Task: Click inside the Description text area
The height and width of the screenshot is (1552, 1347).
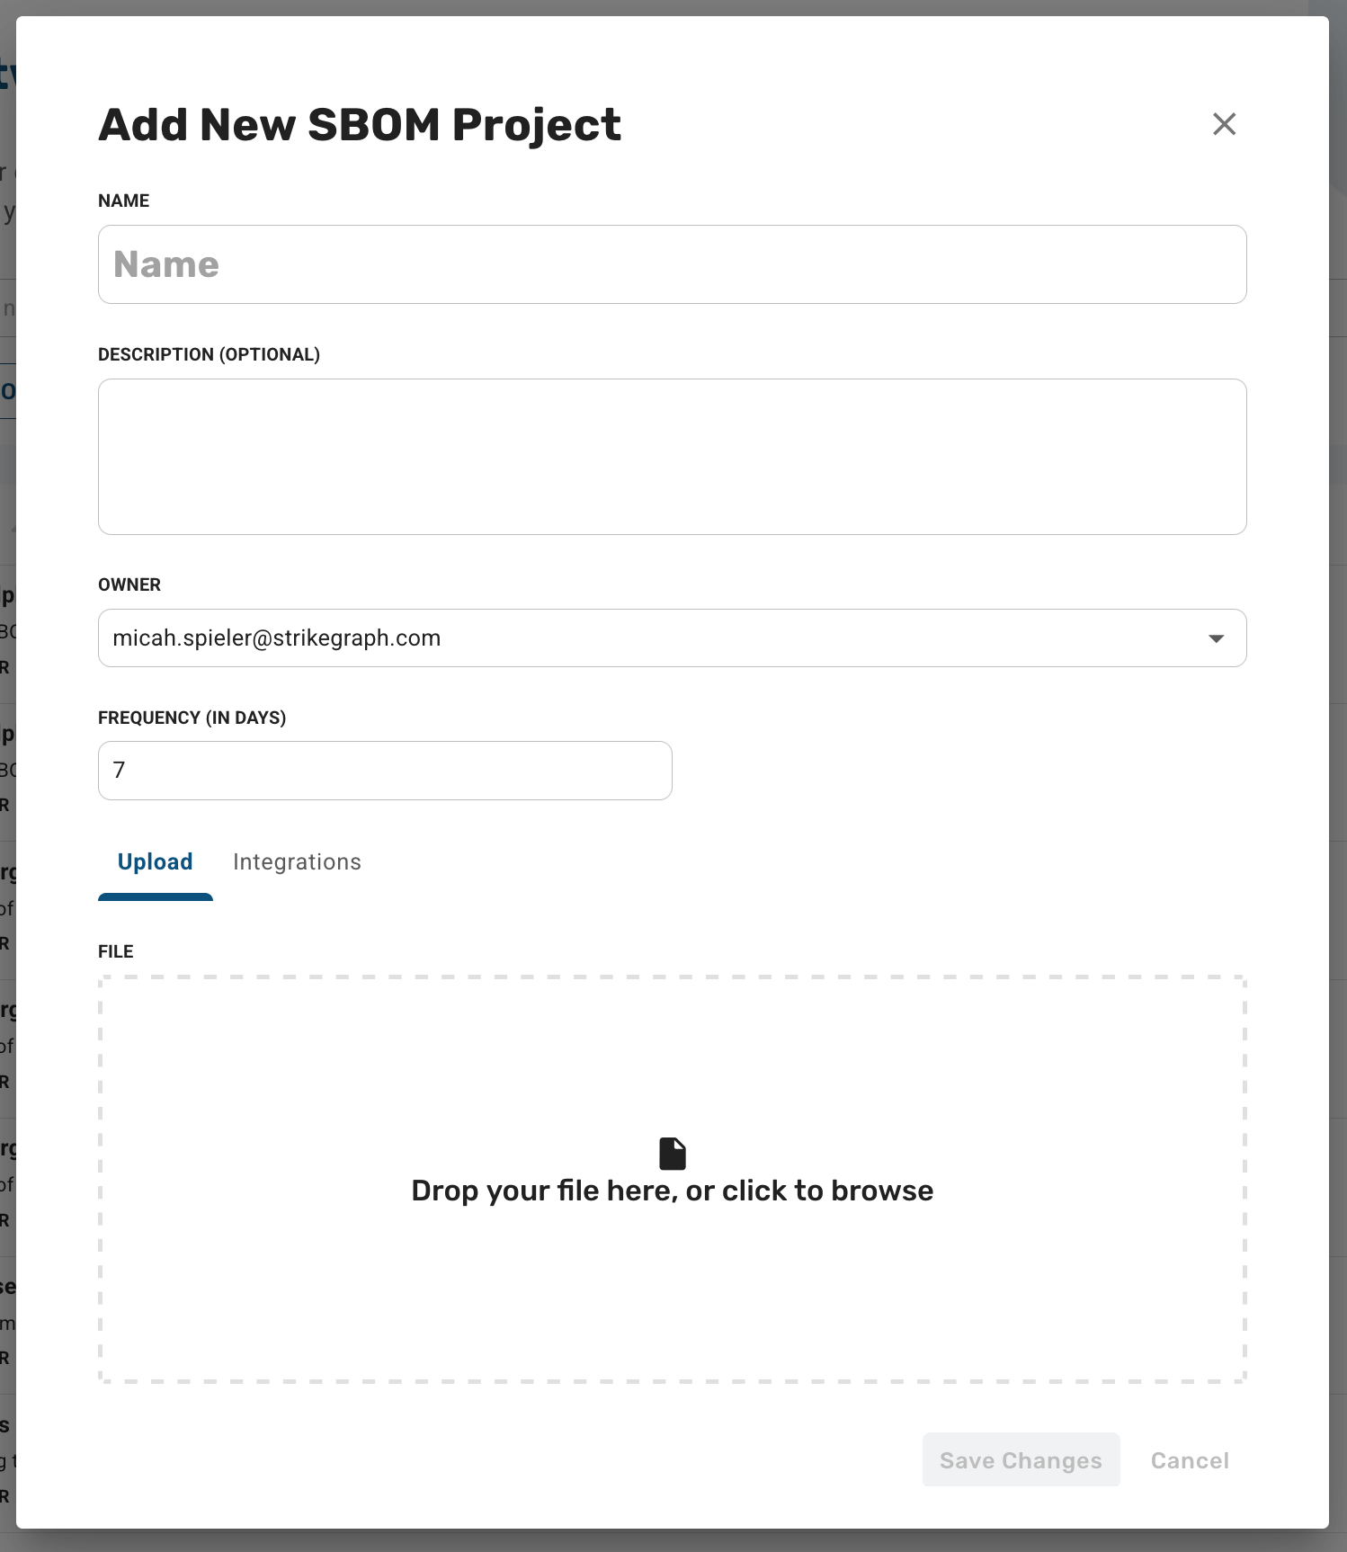Action: (672, 457)
